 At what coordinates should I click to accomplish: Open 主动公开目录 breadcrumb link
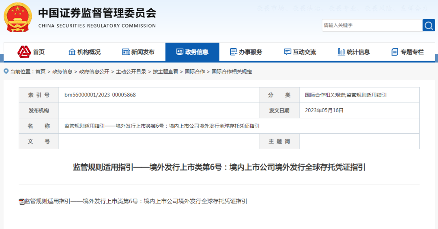point(131,72)
